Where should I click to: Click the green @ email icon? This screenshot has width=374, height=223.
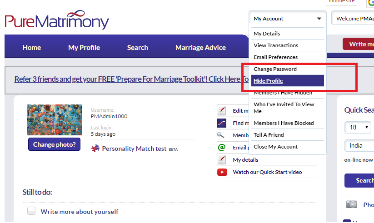click(222, 148)
